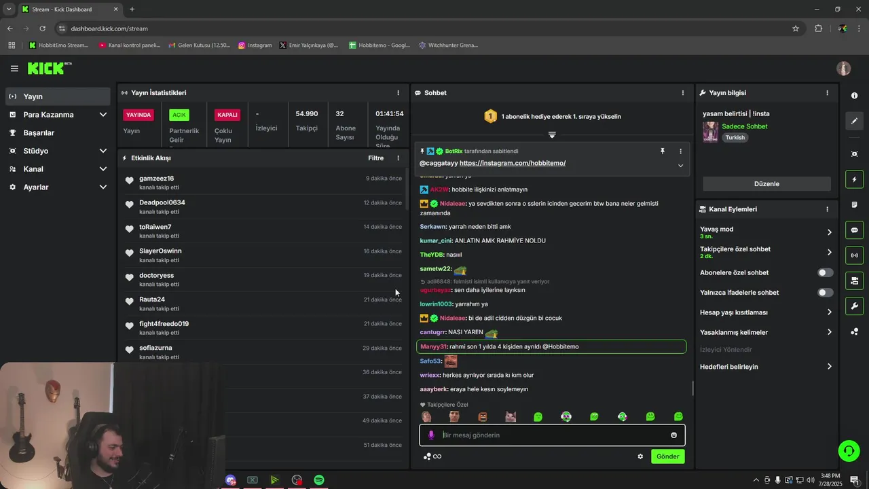Open three-dot menu on pinned BotRix message
This screenshot has height=489, width=869.
(x=680, y=151)
